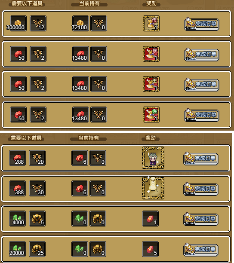234x263 pixels.
Task: Click 完成订单 for the golden statue reward
Action: click(201, 189)
